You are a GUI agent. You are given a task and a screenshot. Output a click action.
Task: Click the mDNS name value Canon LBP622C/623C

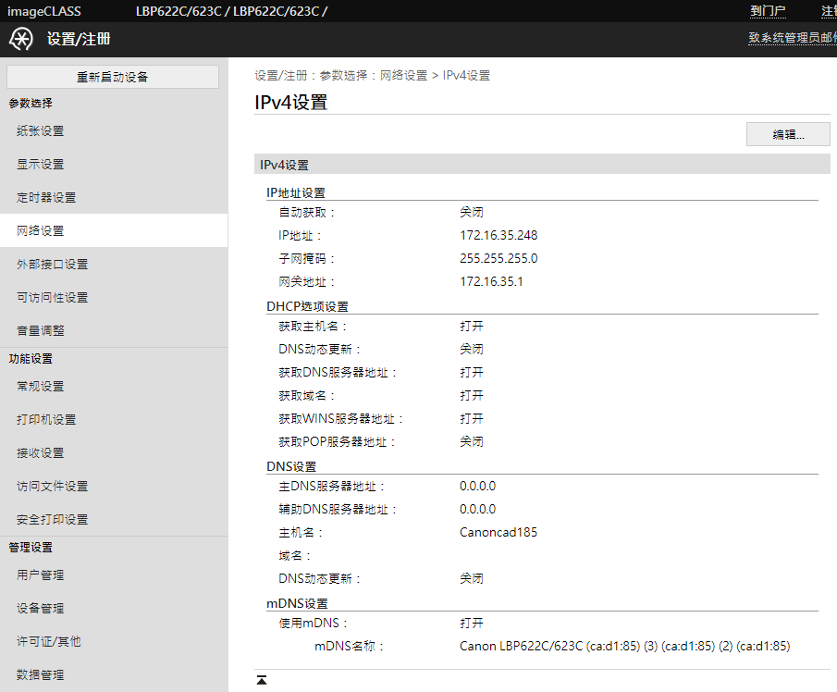click(x=624, y=646)
